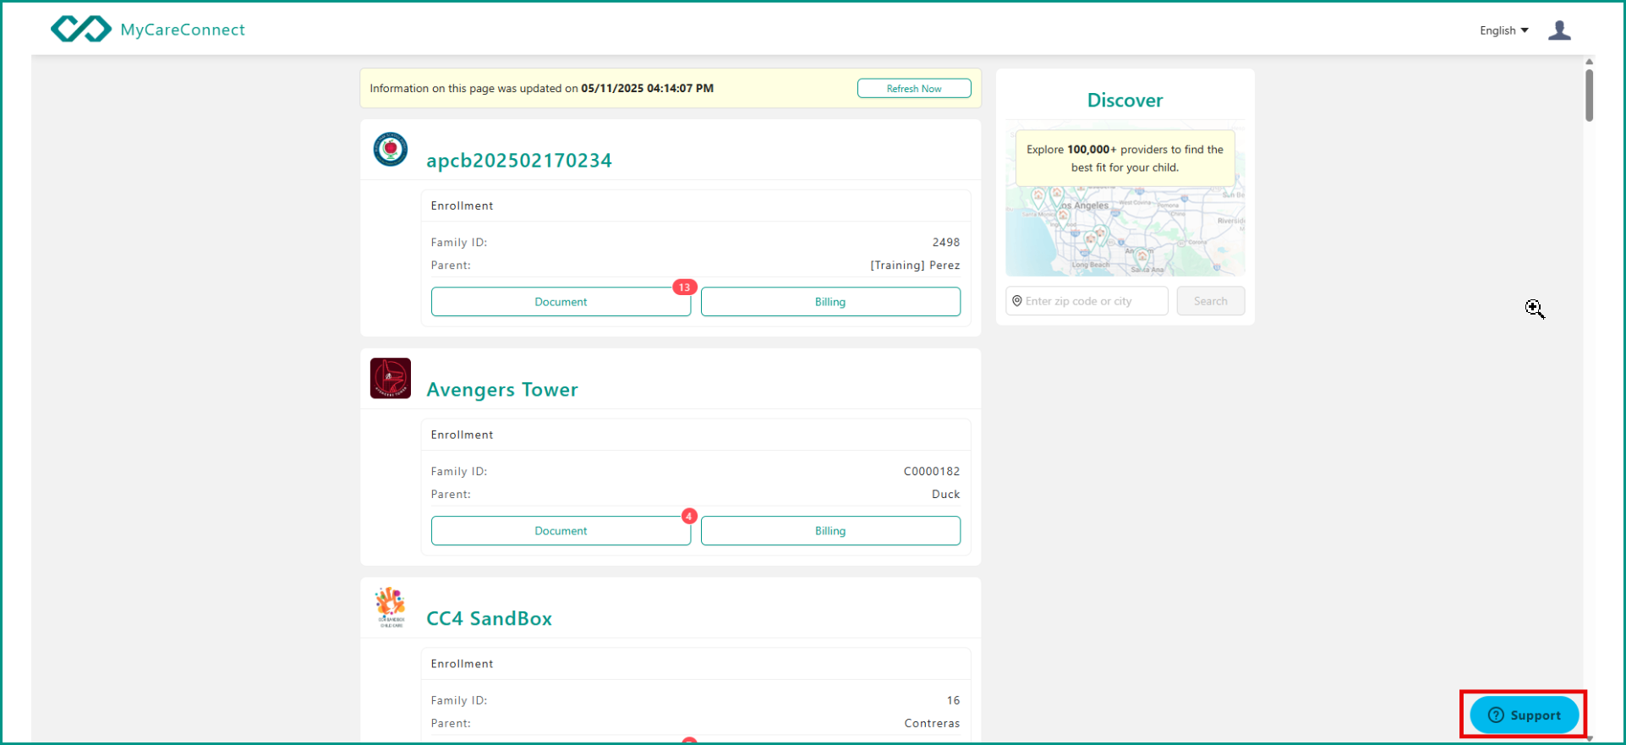The width and height of the screenshot is (1626, 745).
Task: Select parent name Contreras
Action: pyautogui.click(x=932, y=723)
